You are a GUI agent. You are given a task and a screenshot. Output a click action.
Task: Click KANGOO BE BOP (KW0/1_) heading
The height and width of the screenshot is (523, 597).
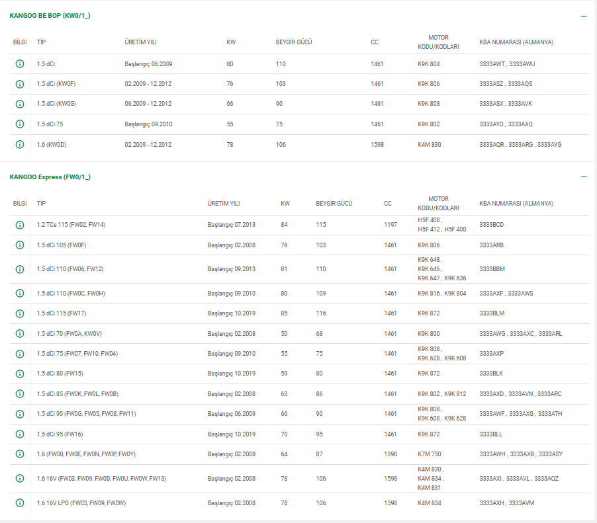point(50,16)
